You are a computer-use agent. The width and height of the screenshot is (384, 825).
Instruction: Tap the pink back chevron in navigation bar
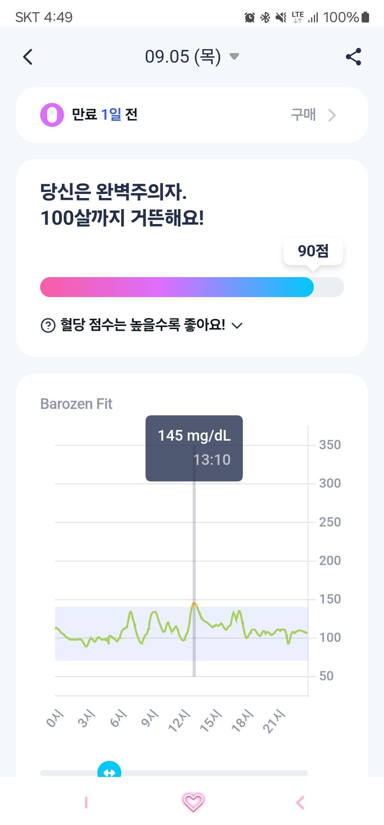tap(300, 803)
